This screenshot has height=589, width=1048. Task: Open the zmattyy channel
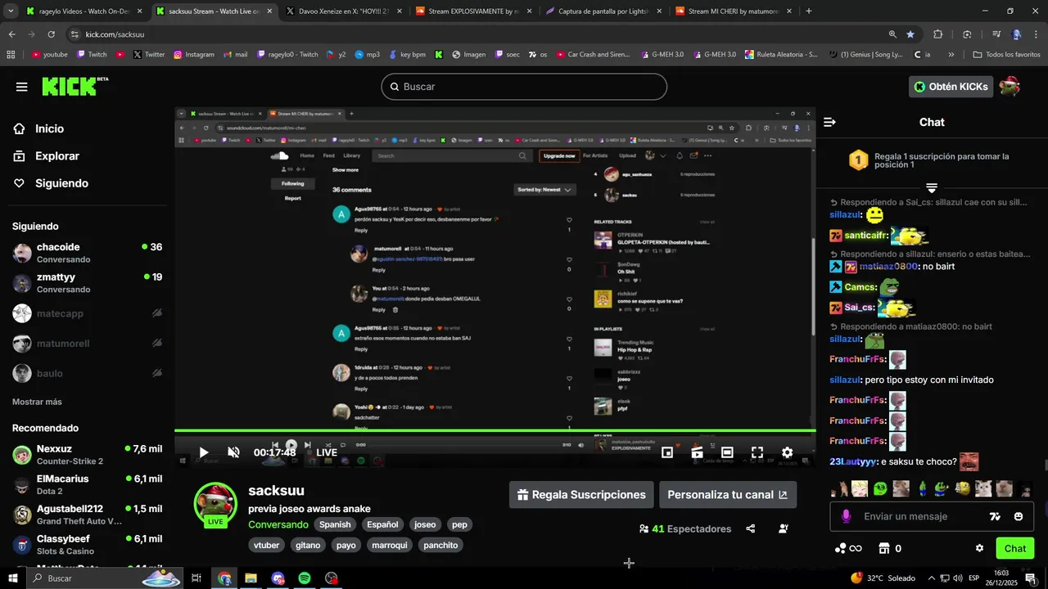pyautogui.click(x=87, y=283)
